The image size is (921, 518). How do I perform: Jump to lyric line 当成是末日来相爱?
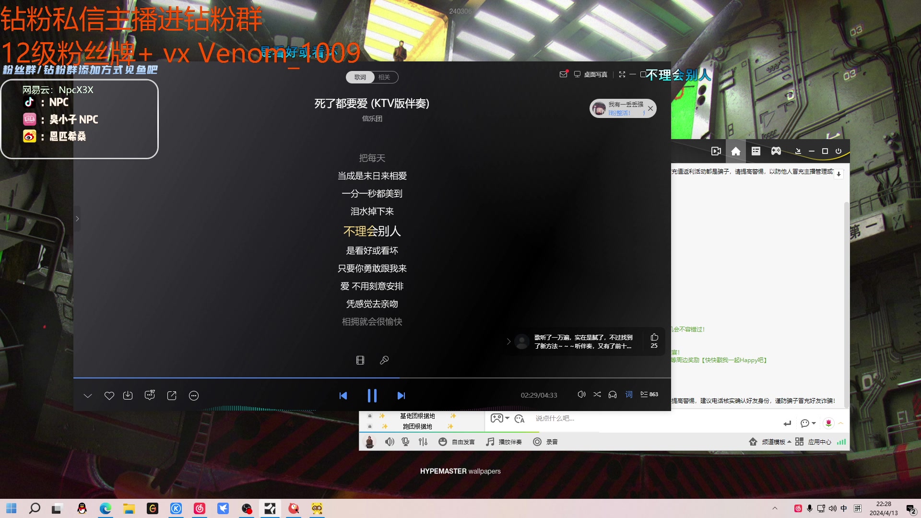click(372, 176)
